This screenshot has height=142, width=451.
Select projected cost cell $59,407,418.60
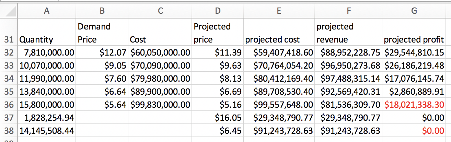coord(279,53)
